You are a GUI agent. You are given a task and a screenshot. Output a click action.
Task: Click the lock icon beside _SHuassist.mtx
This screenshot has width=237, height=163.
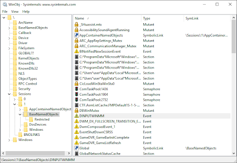coord(77,24)
